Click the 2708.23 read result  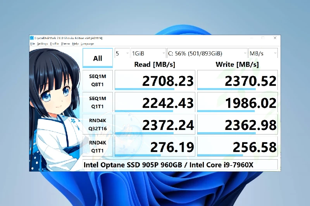(x=155, y=80)
